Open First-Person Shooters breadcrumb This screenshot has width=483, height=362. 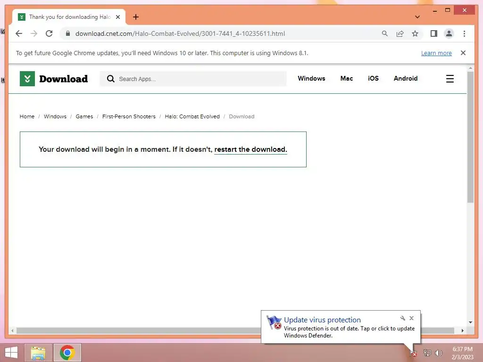pos(129,116)
